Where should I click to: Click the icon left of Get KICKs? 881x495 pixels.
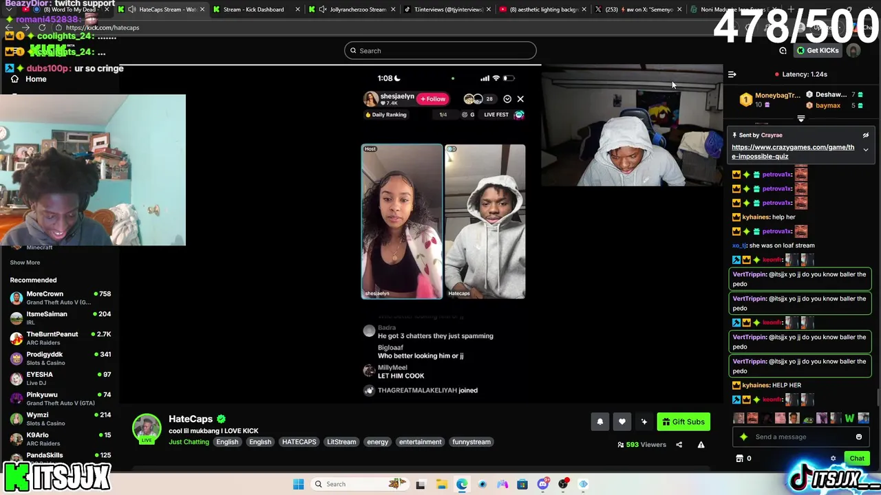coord(783,51)
